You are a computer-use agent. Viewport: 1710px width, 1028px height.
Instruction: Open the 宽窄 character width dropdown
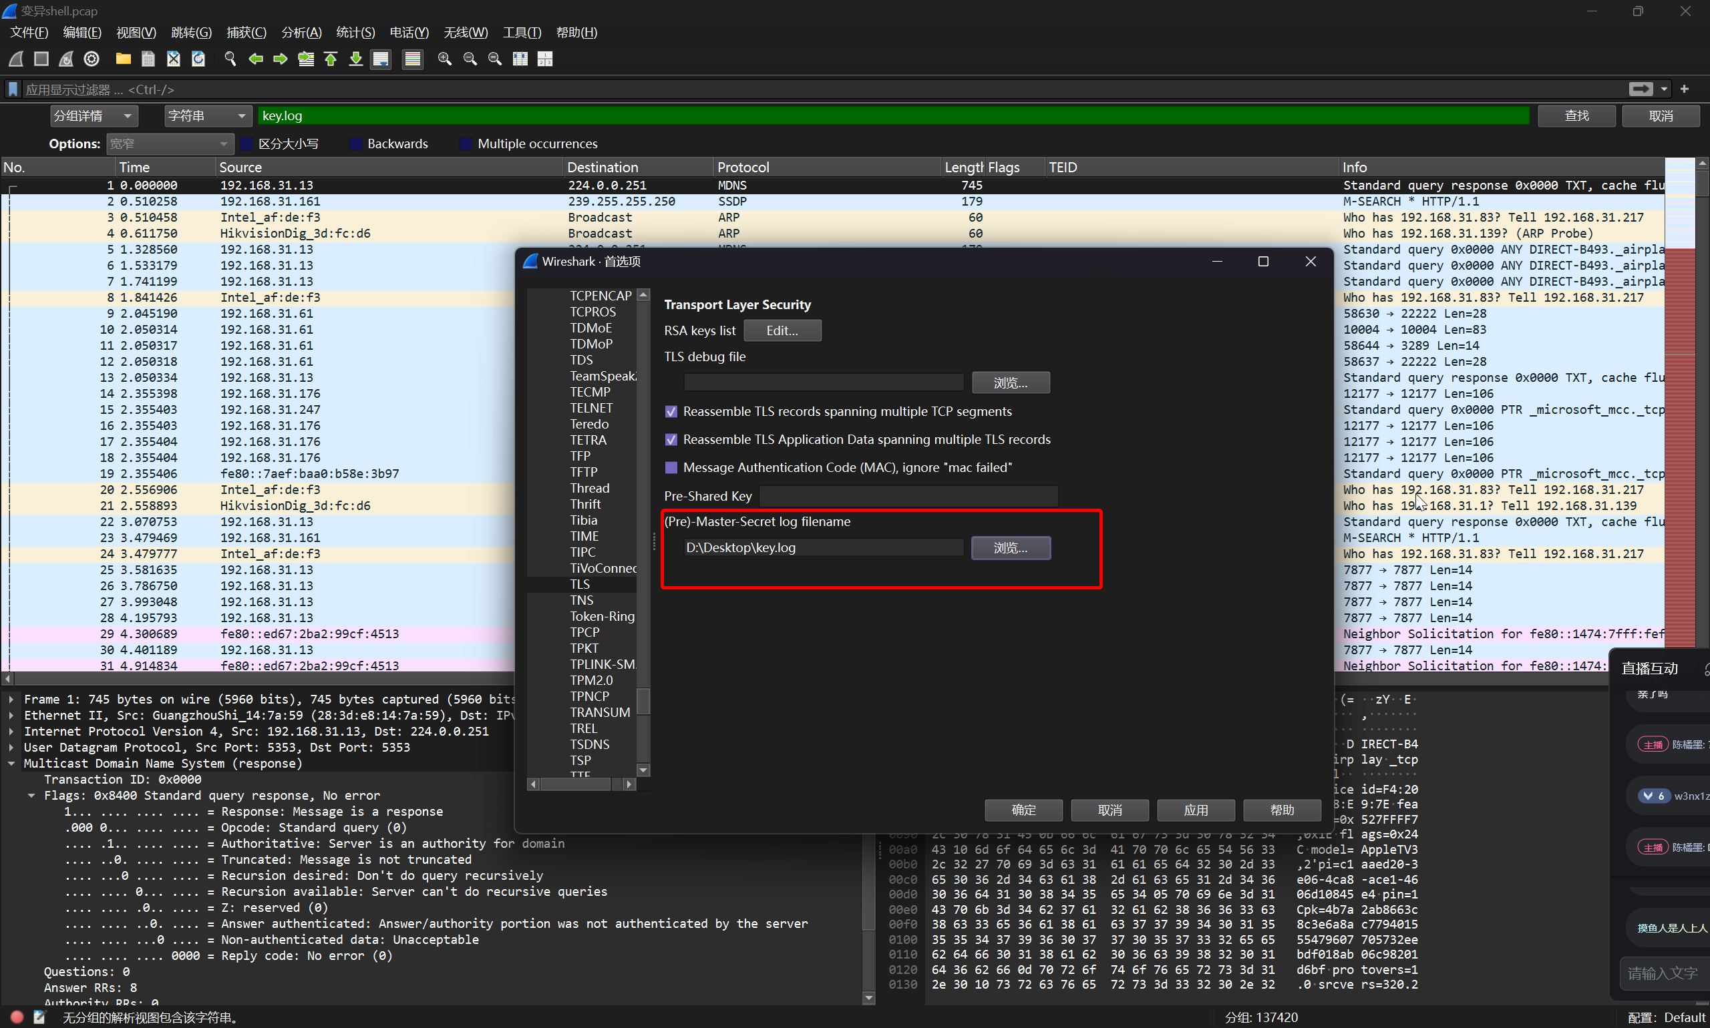(169, 144)
